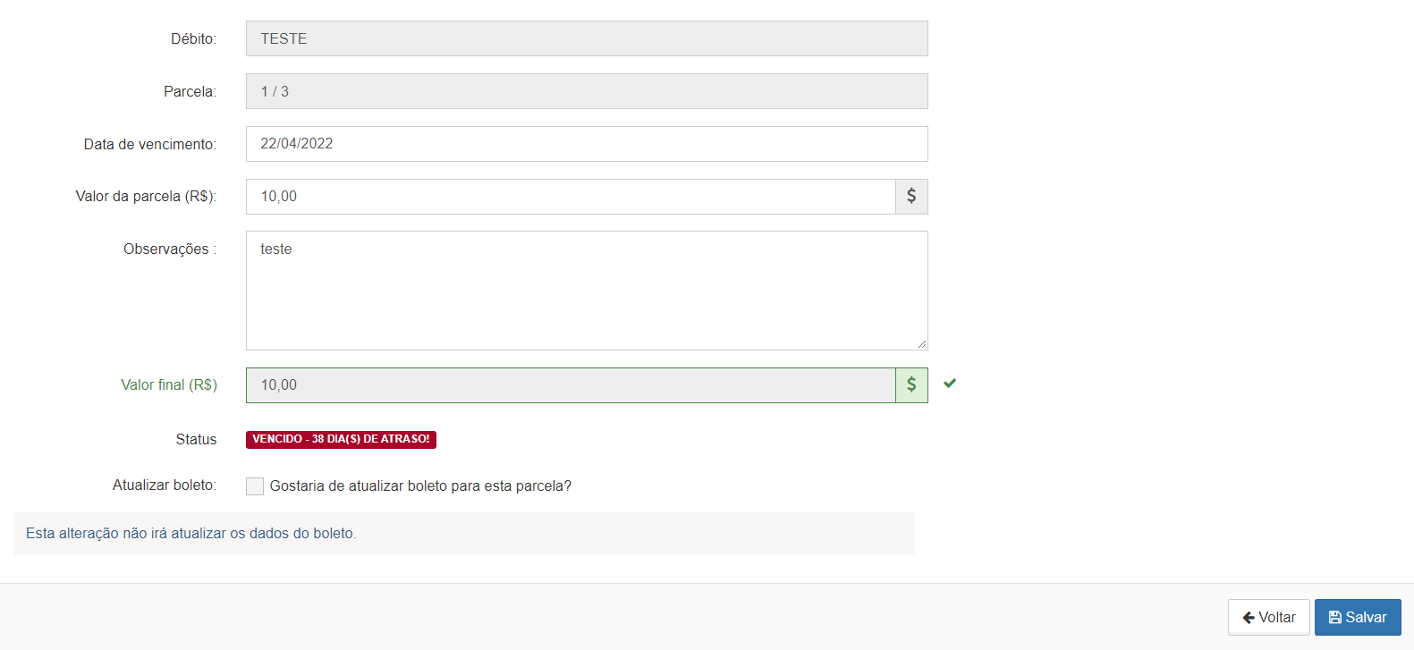Click the back arrow icon in Voltar
This screenshot has height=650, width=1414.
pyautogui.click(x=1249, y=617)
